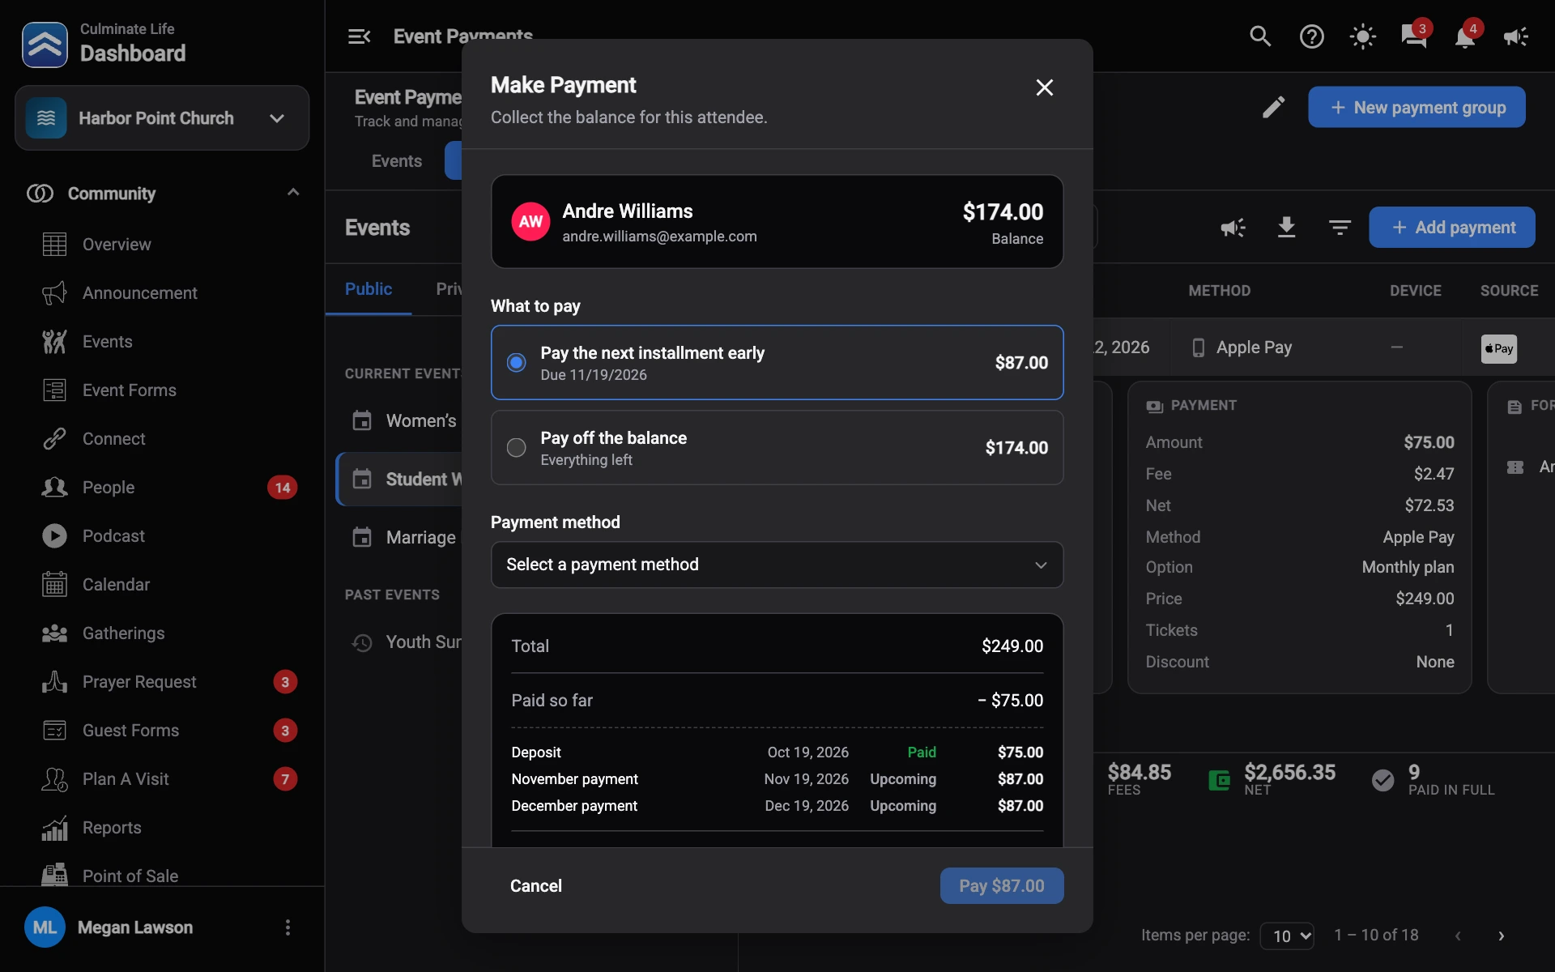
Task: Click the pencil edit icon
Action: coord(1273,107)
